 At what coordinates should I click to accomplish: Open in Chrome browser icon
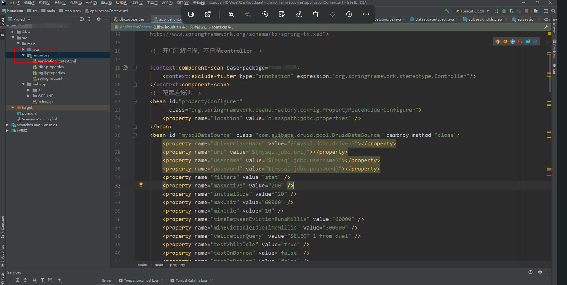[498, 41]
